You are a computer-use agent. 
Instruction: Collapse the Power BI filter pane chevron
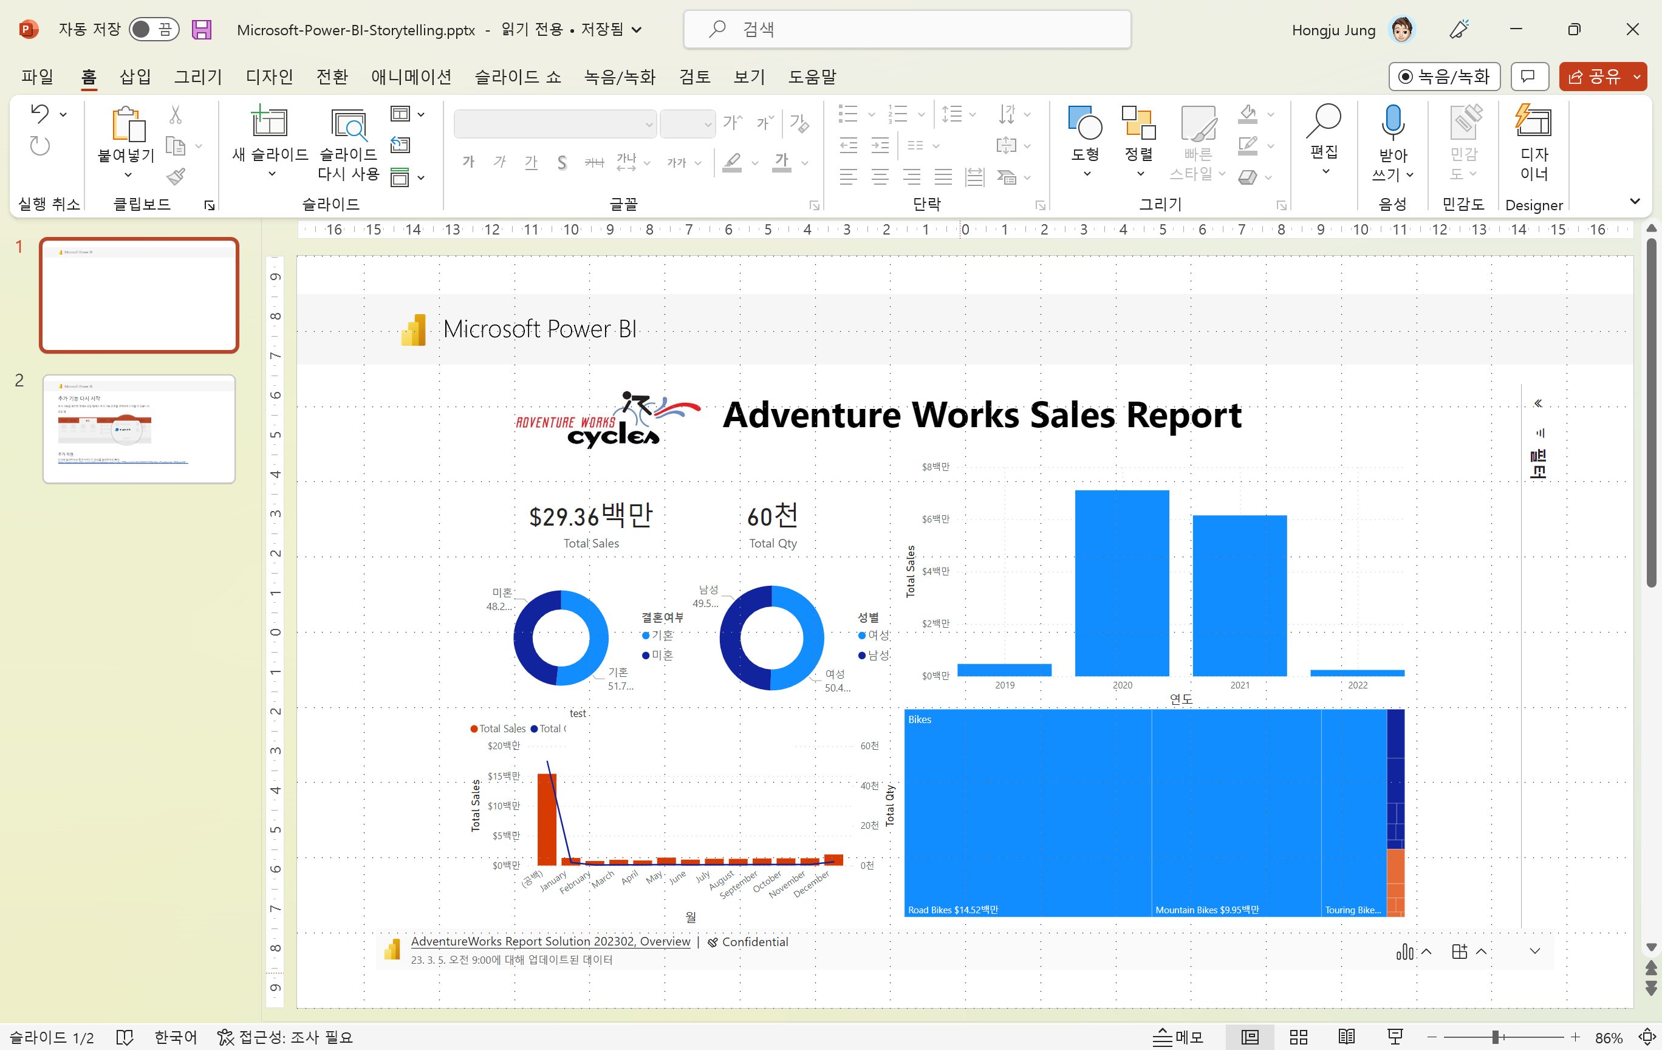1537,403
